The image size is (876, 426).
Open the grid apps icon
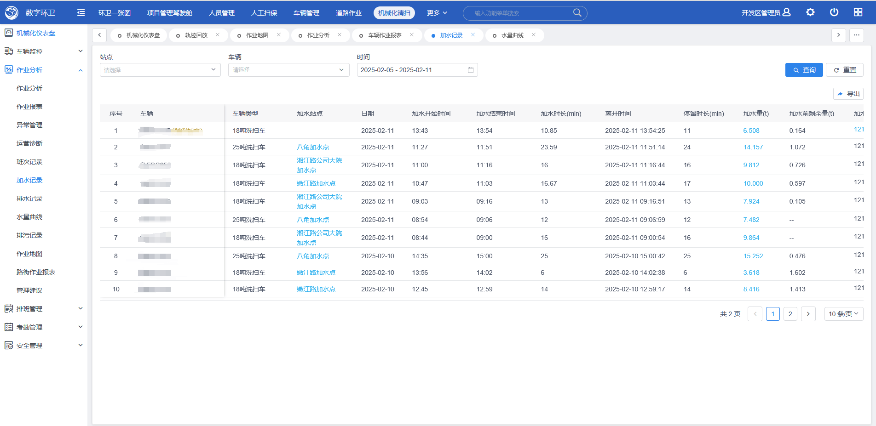(x=858, y=12)
